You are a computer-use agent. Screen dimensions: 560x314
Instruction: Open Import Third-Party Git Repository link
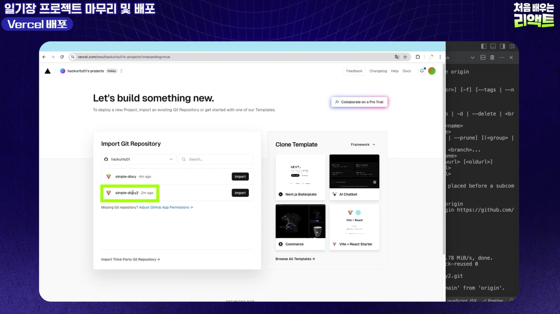pyautogui.click(x=130, y=259)
